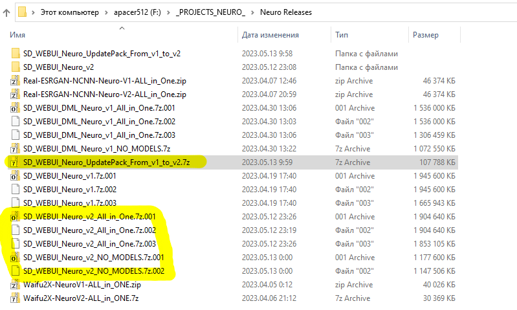Viewport: 517px width, 310px height.
Task: Select file name SD_WEBUI_Neuro_v2_NO_MODELS.7z.002
Action: (x=94, y=271)
